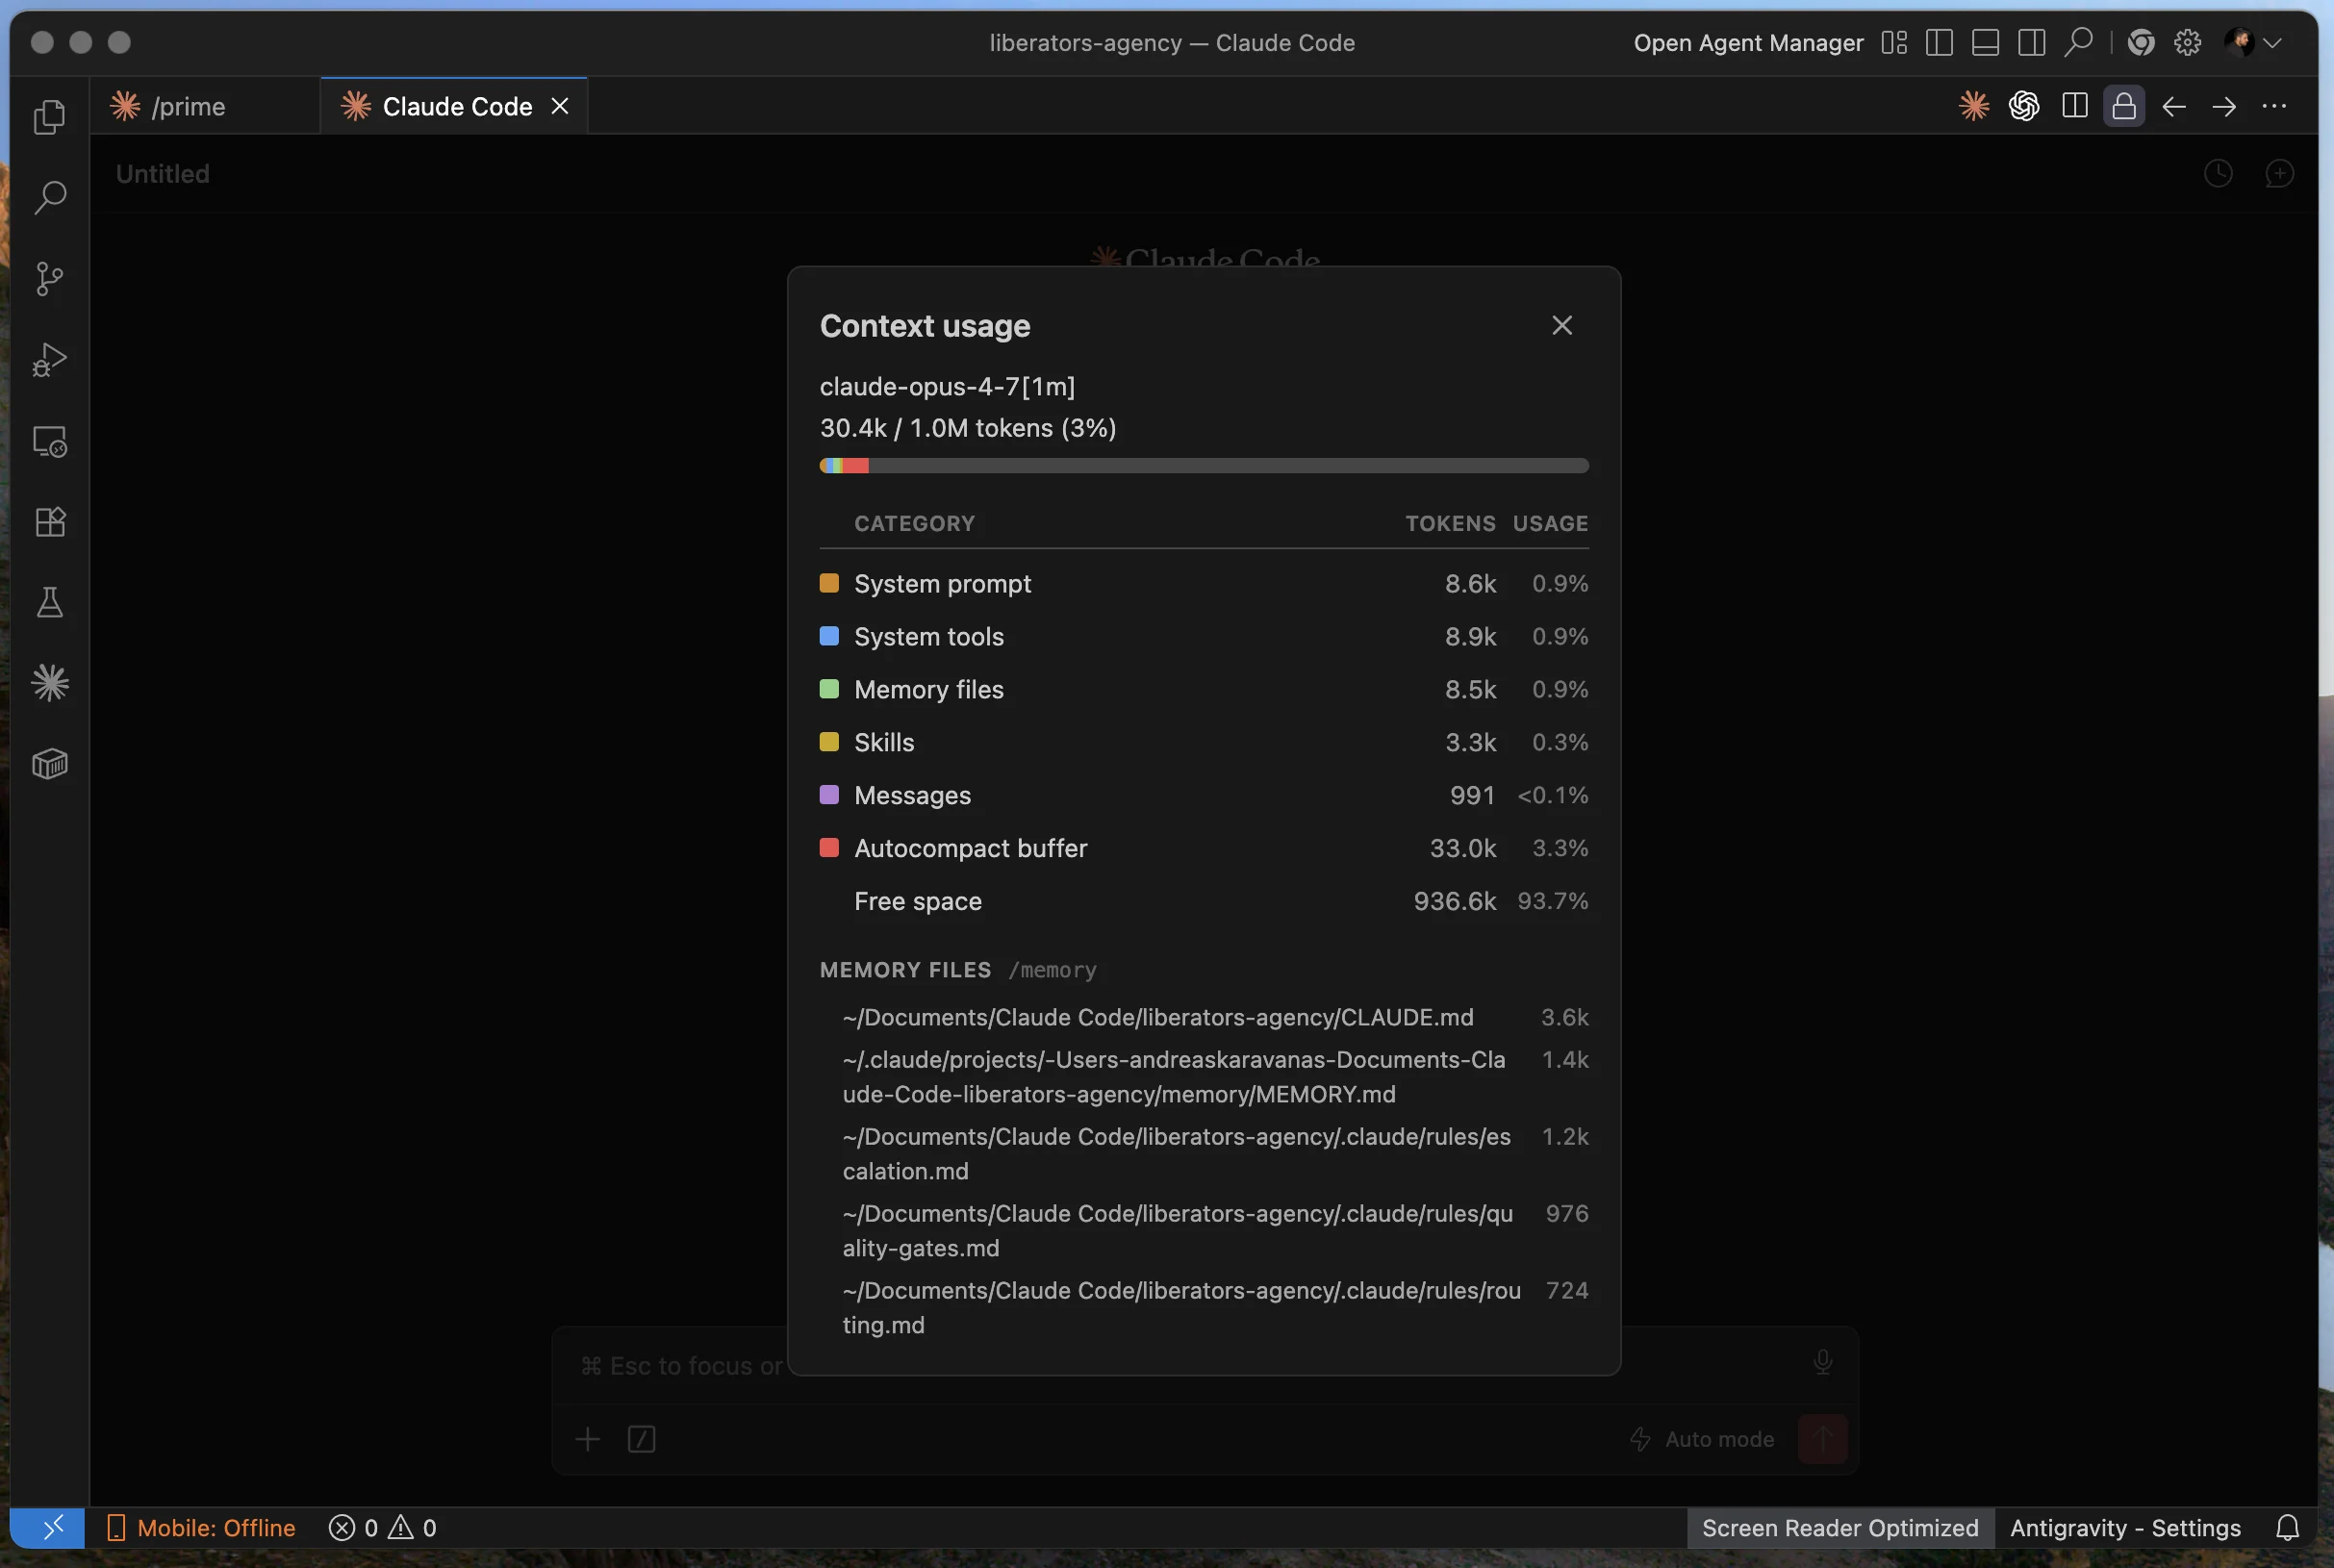
Task: Click Mobile: Offline in status bar
Action: click(x=201, y=1528)
